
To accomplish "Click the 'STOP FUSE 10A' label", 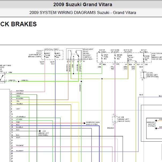I will coord(106,57).
